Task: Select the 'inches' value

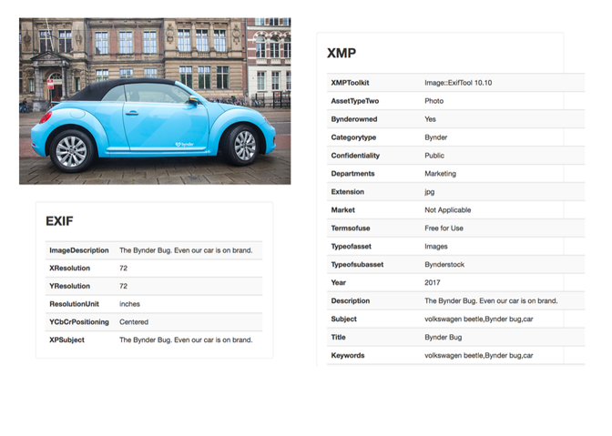Action: click(x=129, y=304)
